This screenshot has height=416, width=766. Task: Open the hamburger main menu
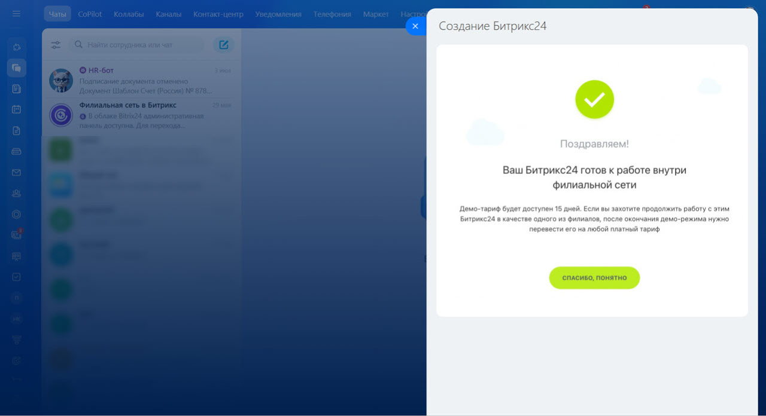tap(16, 14)
